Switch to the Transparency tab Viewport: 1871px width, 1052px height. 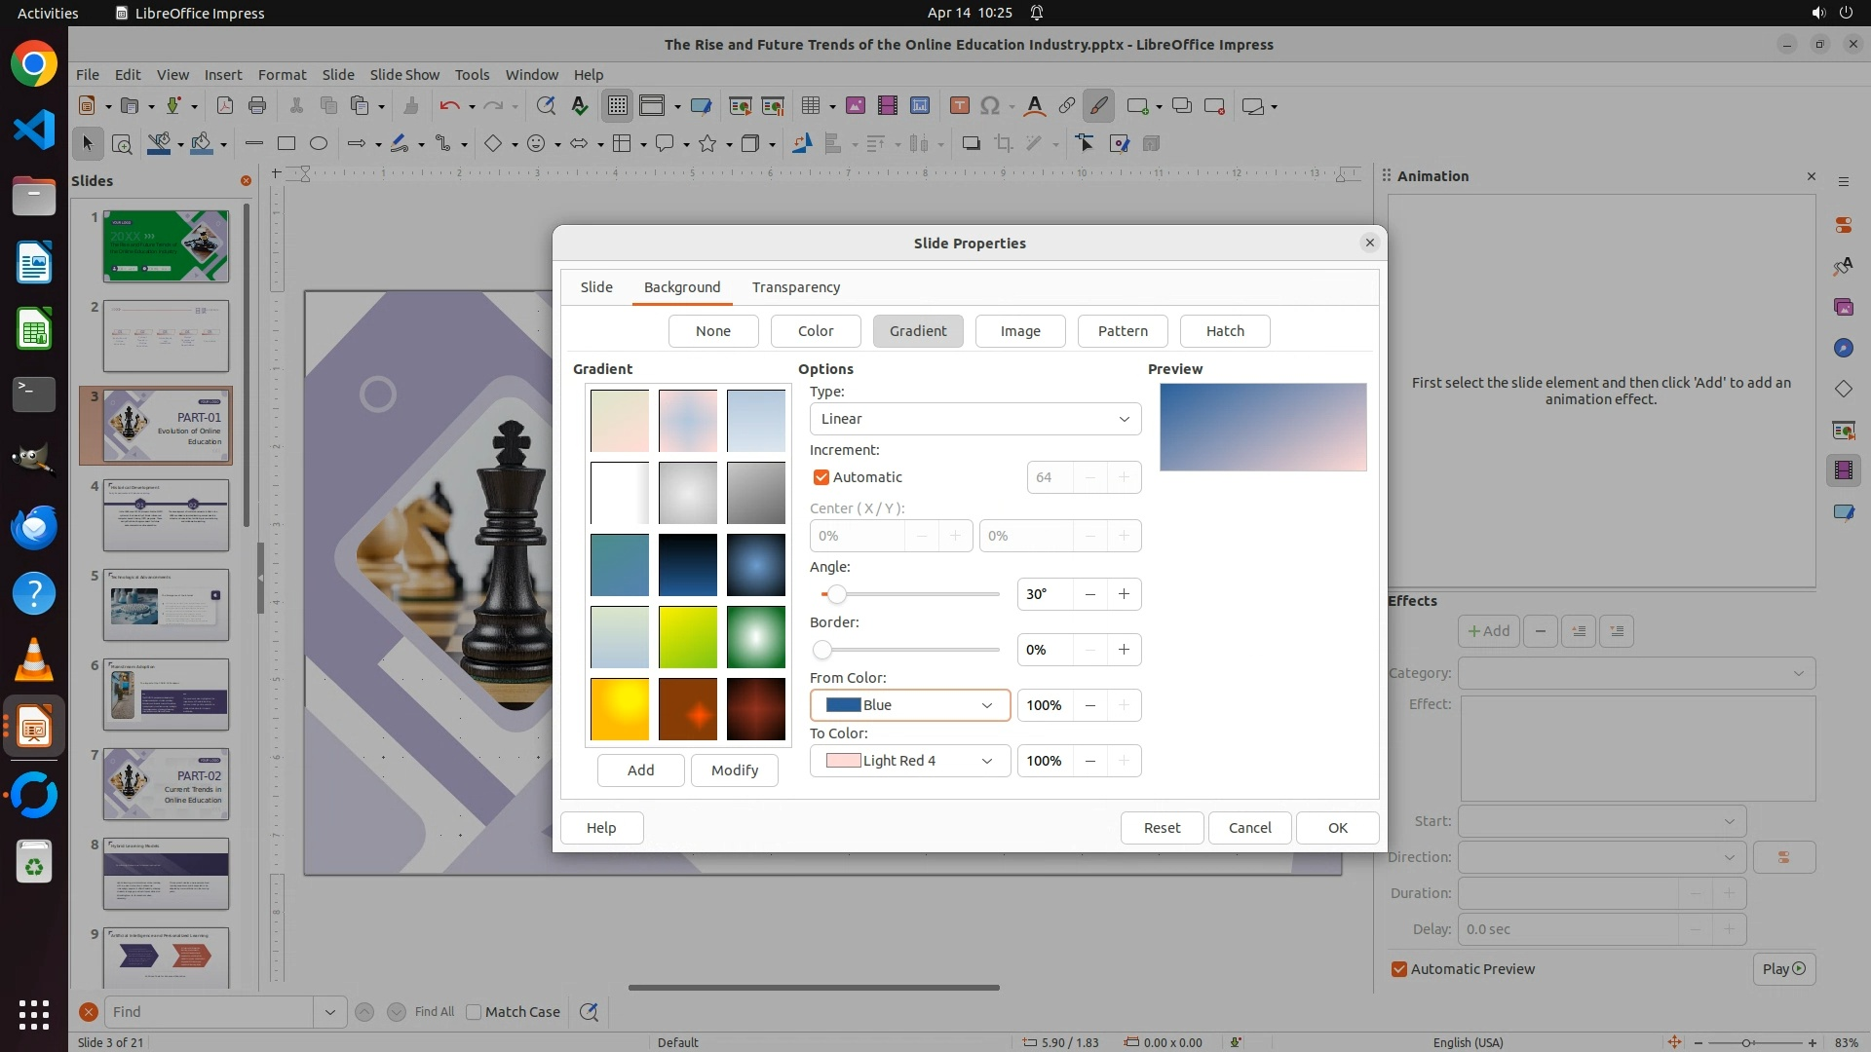(x=795, y=287)
